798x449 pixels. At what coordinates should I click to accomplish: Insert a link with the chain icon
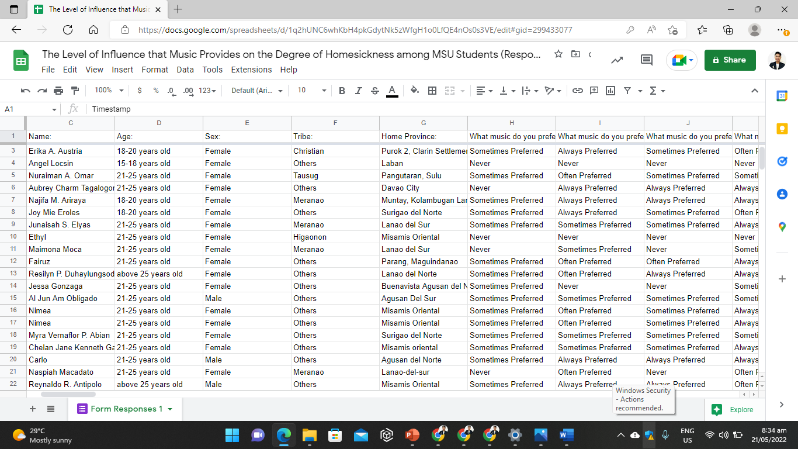coord(578,91)
